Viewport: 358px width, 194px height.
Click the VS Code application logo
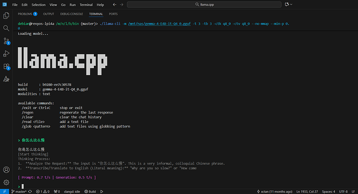pos(5,4)
